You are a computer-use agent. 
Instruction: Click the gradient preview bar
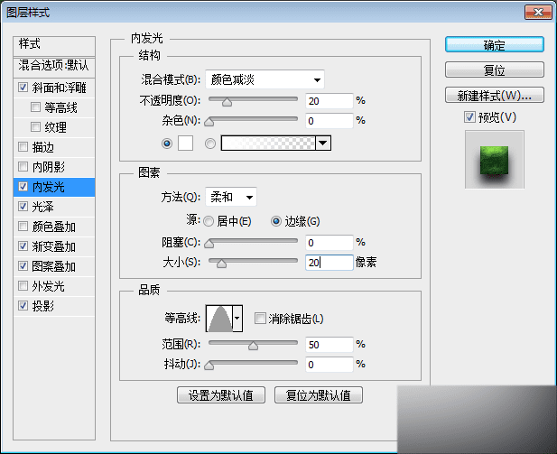pos(268,144)
